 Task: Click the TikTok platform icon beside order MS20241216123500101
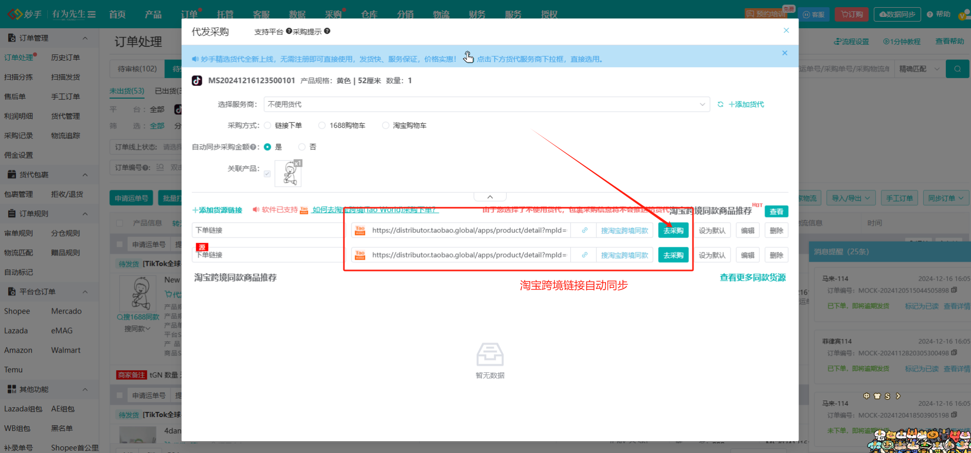(197, 81)
